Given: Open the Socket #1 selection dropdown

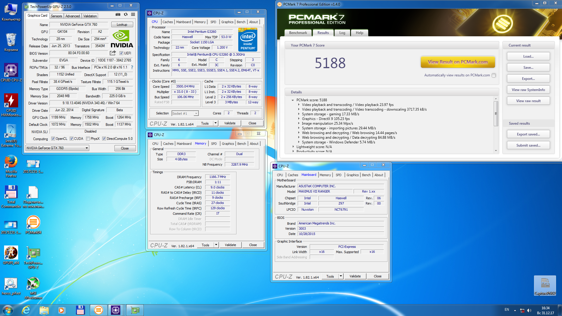Looking at the screenshot, I should (185, 114).
